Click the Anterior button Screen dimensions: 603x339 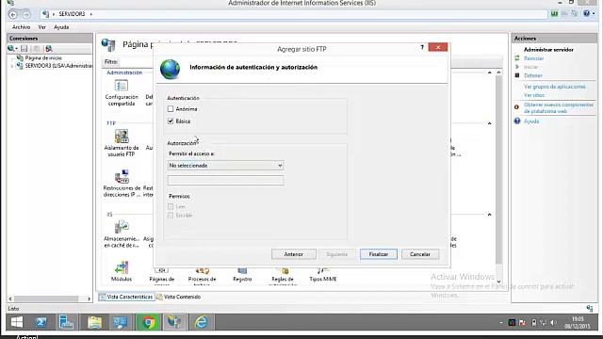(293, 254)
